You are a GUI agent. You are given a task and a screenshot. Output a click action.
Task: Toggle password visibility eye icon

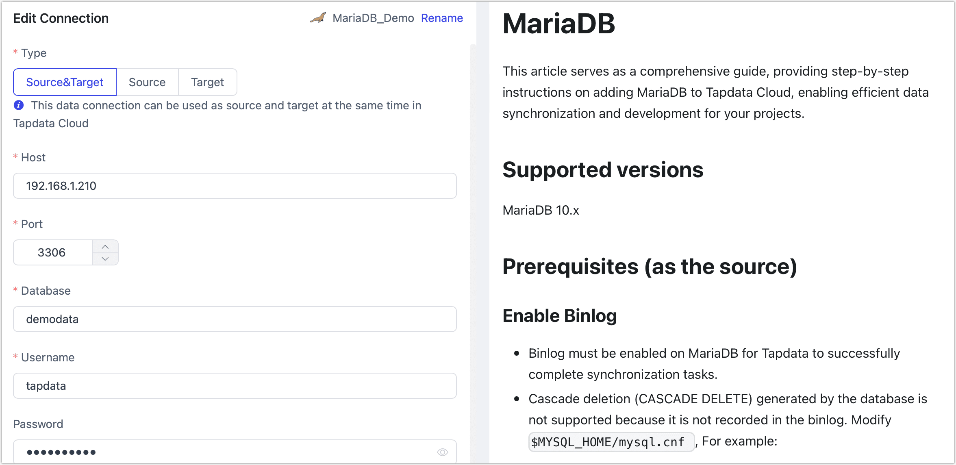pyautogui.click(x=442, y=452)
